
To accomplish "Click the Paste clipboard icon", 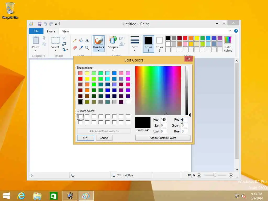I will 36,41.
